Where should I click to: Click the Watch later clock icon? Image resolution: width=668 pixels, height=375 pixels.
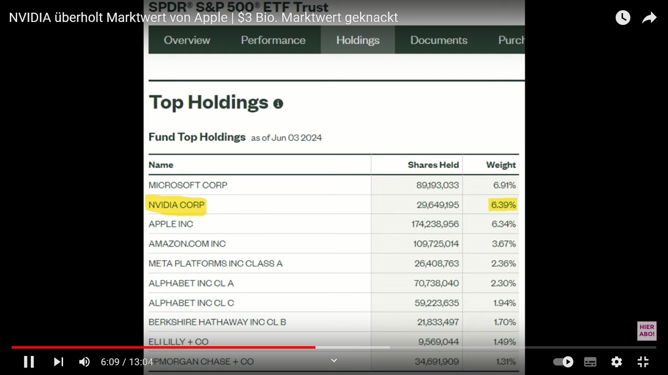click(623, 18)
